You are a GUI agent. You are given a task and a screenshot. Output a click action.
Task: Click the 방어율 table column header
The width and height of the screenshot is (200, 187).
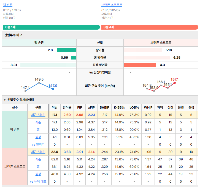67,107
